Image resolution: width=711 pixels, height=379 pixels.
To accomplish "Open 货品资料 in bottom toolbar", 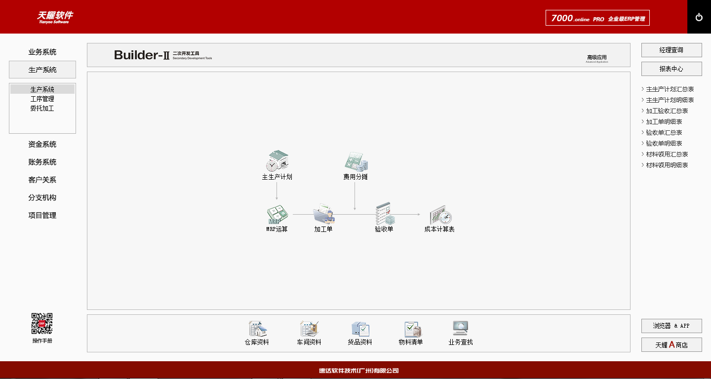I will [360, 329].
